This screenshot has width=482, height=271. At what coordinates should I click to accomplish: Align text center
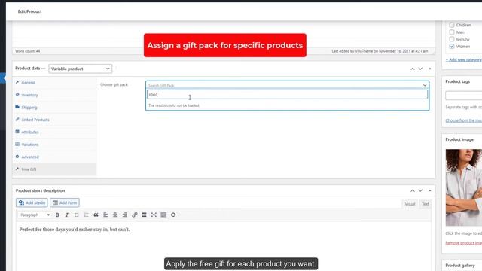[115, 215]
